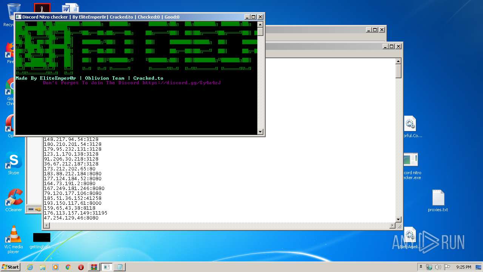Click proxy line 185.51.36.152:41258
The height and width of the screenshot is (272, 483).
72,198
